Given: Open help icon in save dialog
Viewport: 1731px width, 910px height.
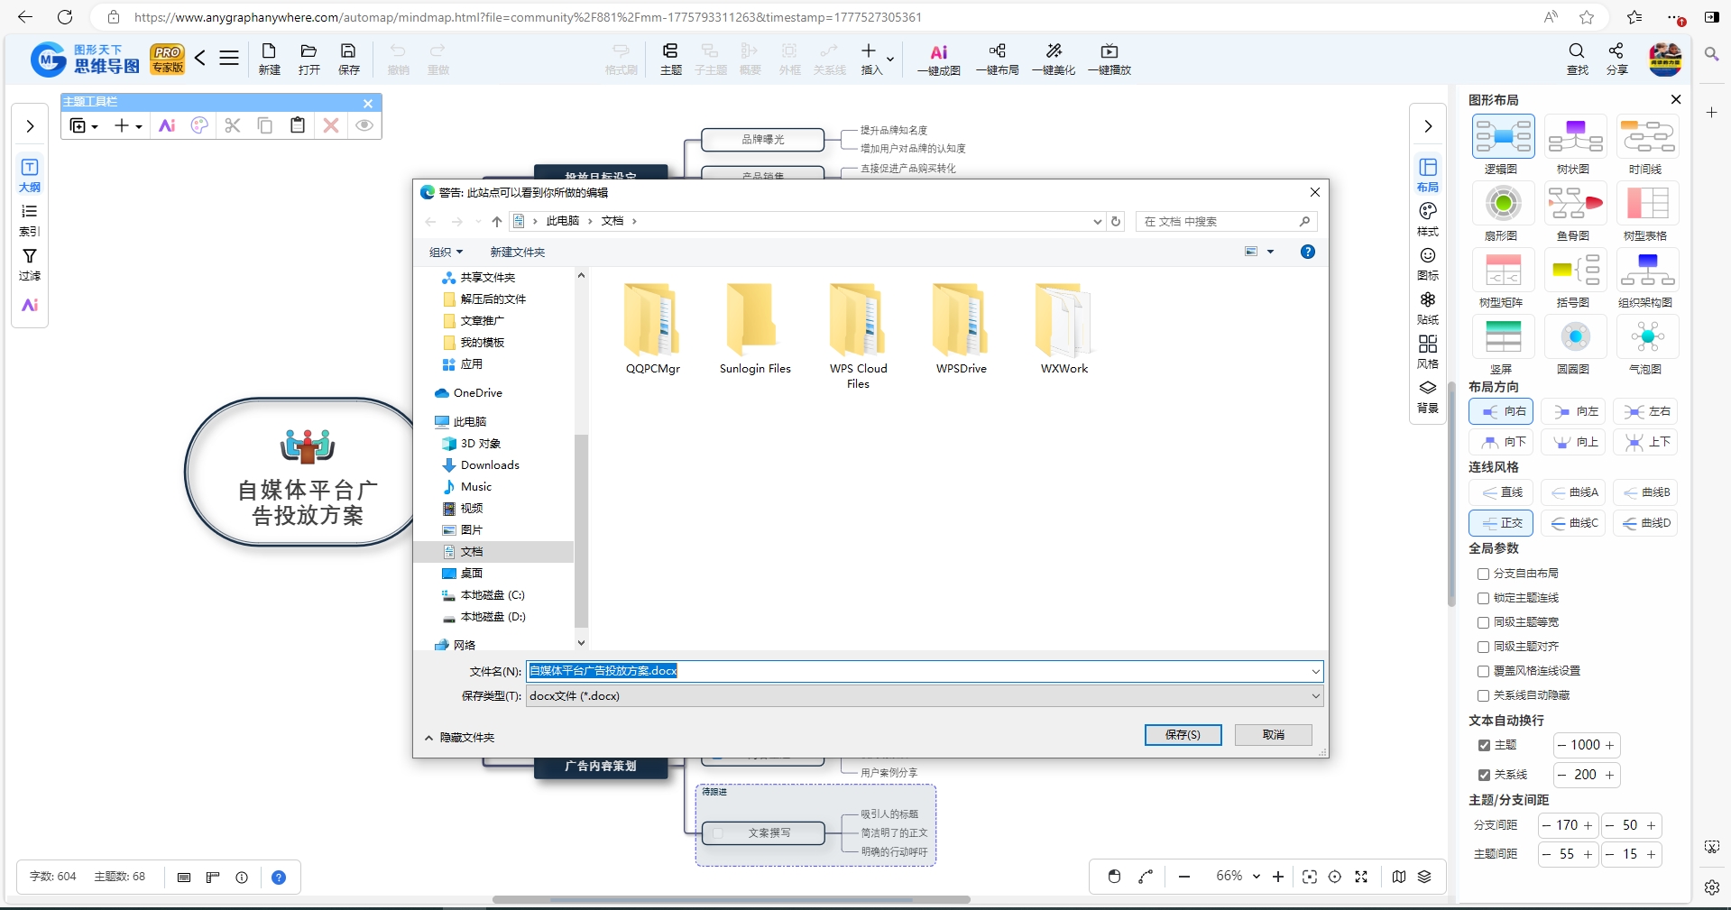Looking at the screenshot, I should tap(1308, 252).
